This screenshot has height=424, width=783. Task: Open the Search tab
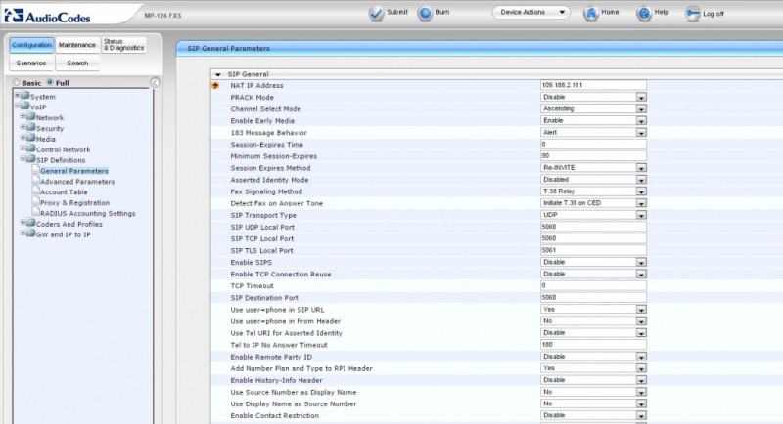(x=77, y=64)
